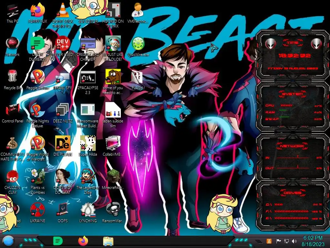Launch the VM0Technic... doctor icon

138,13
